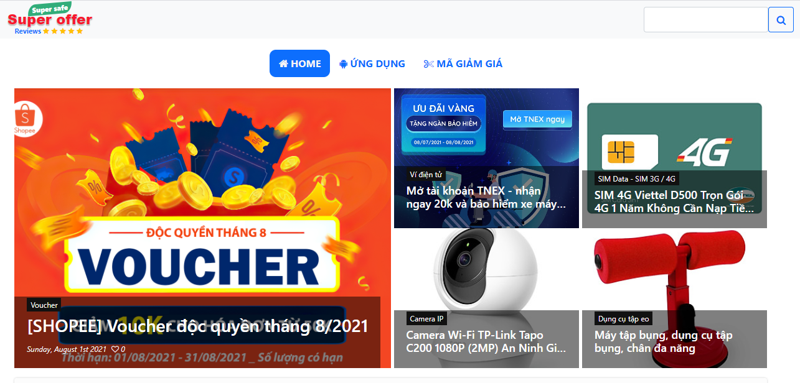Go to the HOME tab
Screen dimensions: 800x383
(x=299, y=63)
